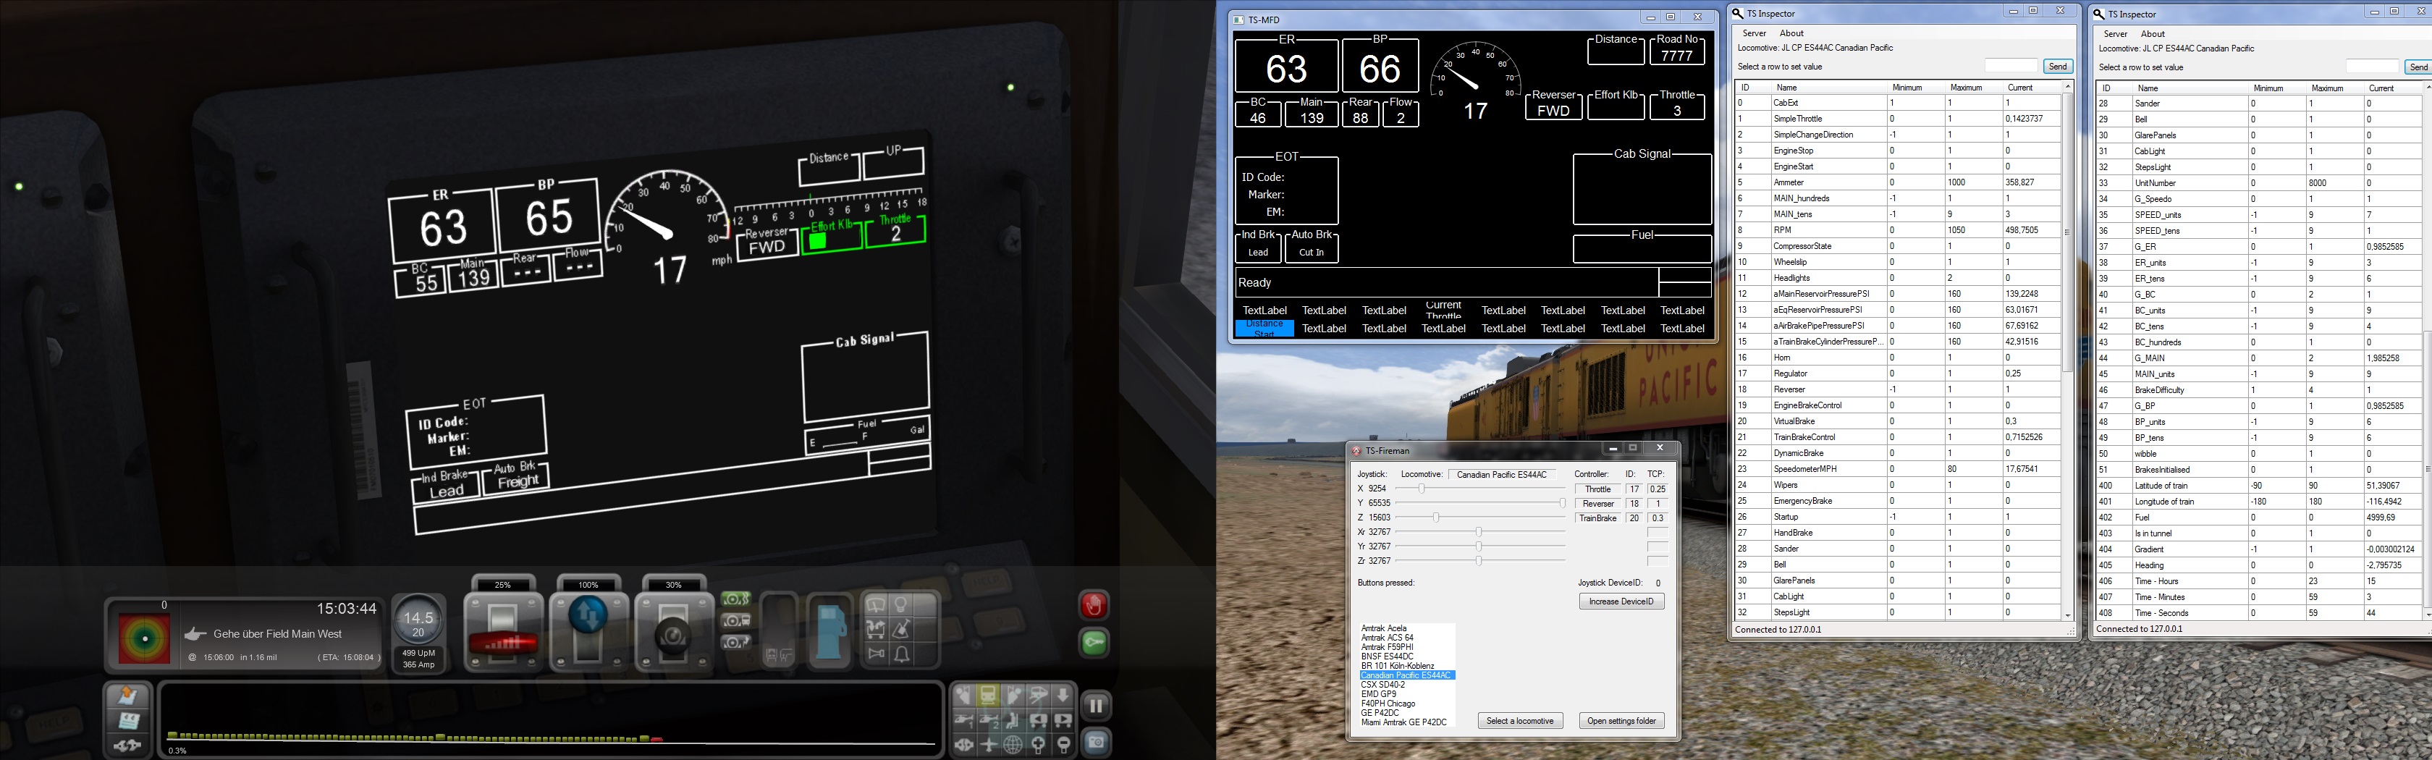This screenshot has height=760, width=2432.
Task: Click scrollbar down arrow in left TS Inspector
Action: pyautogui.click(x=2068, y=615)
